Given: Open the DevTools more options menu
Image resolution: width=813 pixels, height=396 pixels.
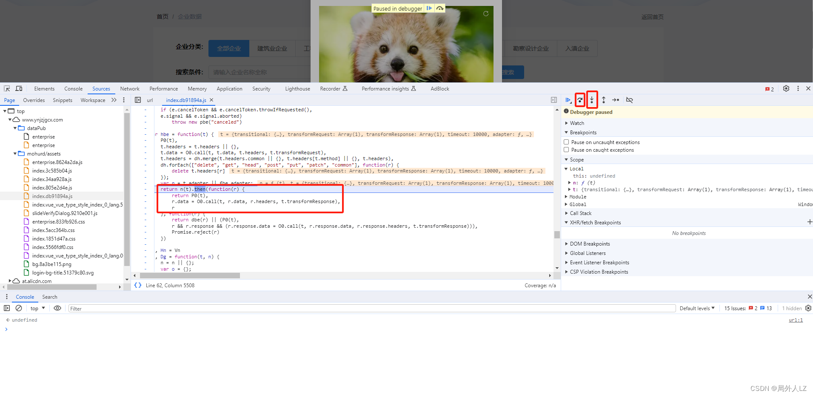Looking at the screenshot, I should 798,88.
